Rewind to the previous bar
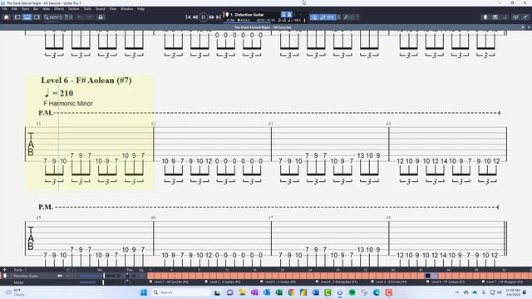The width and height of the screenshot is (532, 299). tap(195, 17)
